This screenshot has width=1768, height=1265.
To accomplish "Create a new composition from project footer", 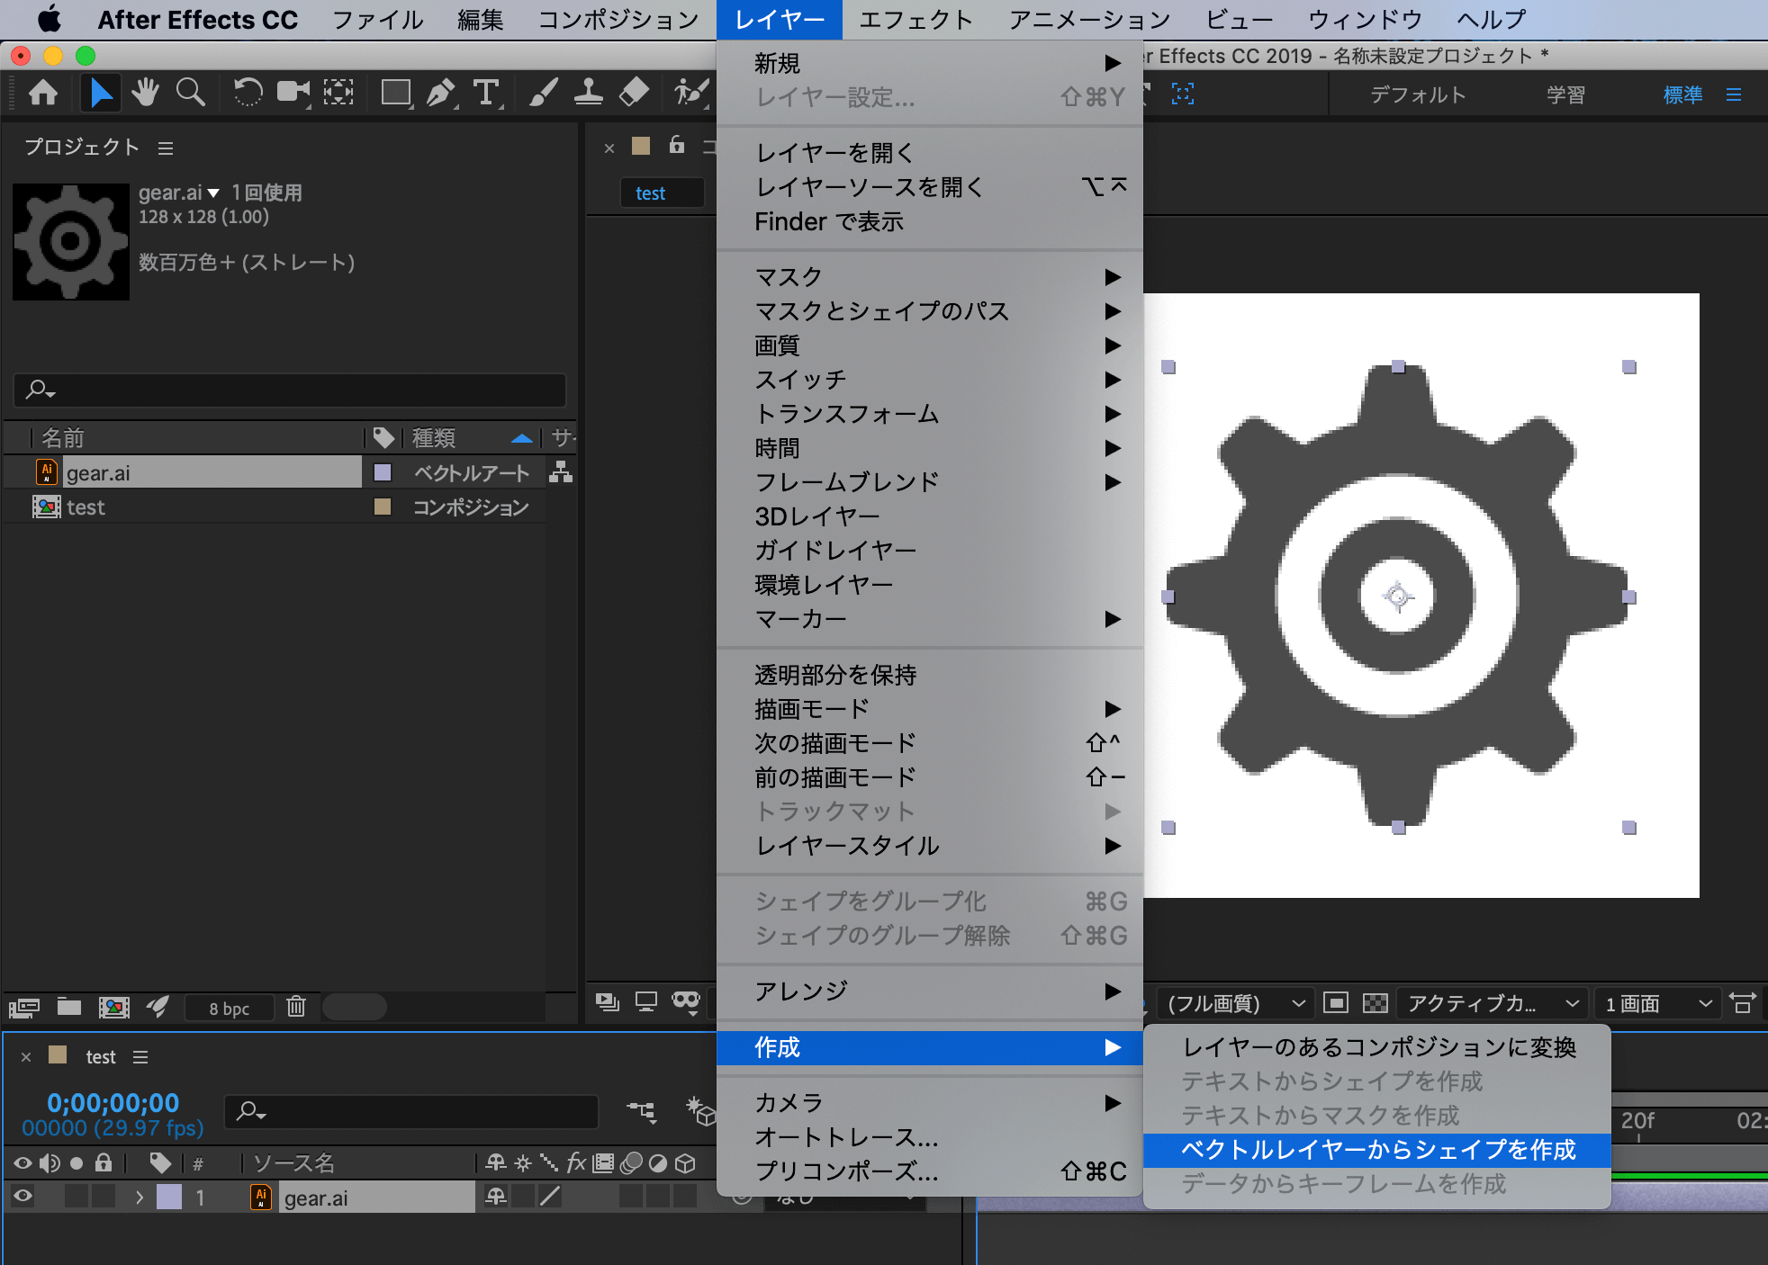I will pos(113,1007).
